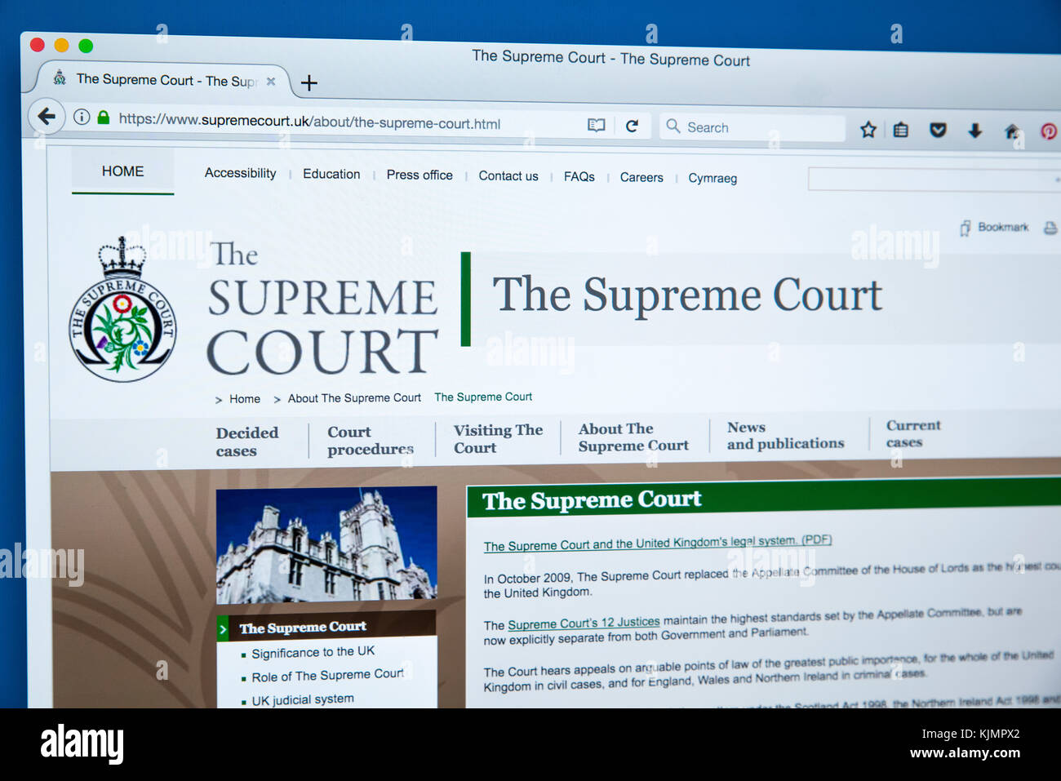Viewport: 1061px width, 781px height.
Task: Open the downloads arrow icon
Action: click(x=974, y=131)
